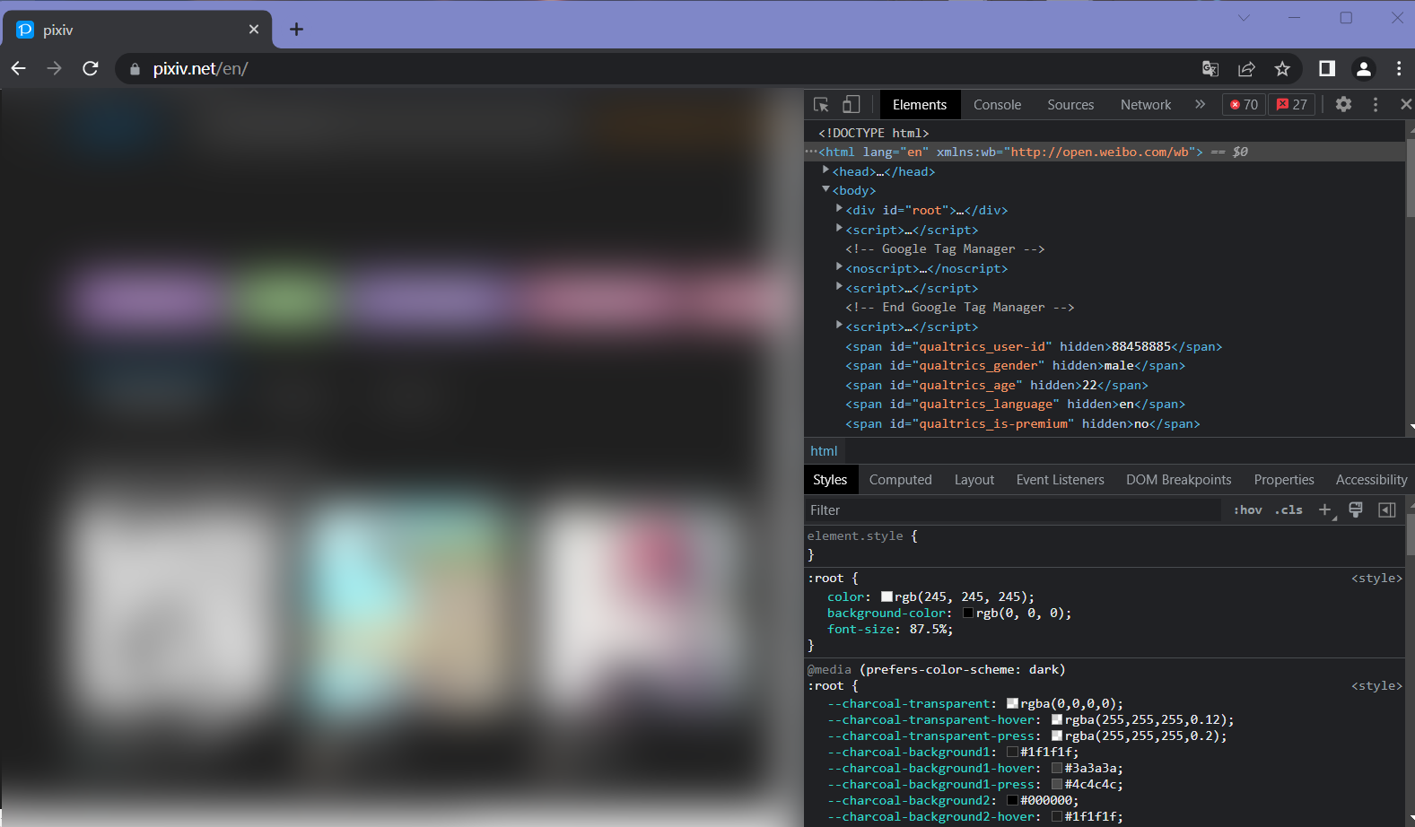Open the Layout tab

[974, 480]
